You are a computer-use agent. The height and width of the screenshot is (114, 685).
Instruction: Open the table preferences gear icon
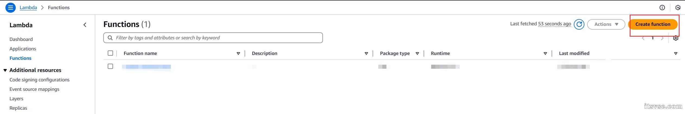click(676, 38)
